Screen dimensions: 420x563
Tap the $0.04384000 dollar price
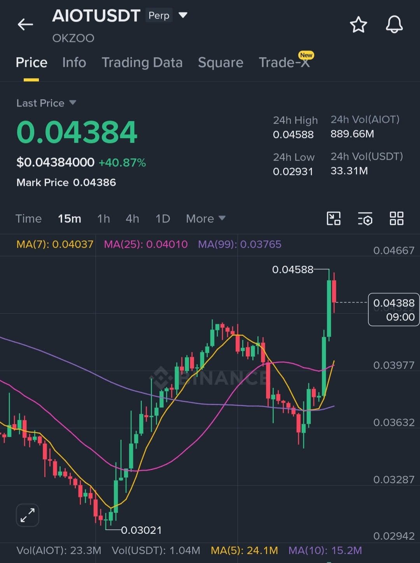pos(55,162)
